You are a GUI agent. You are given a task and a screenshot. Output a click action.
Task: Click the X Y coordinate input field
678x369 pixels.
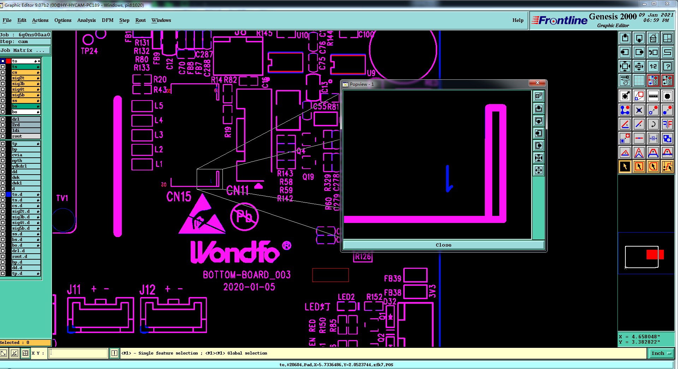coord(78,353)
